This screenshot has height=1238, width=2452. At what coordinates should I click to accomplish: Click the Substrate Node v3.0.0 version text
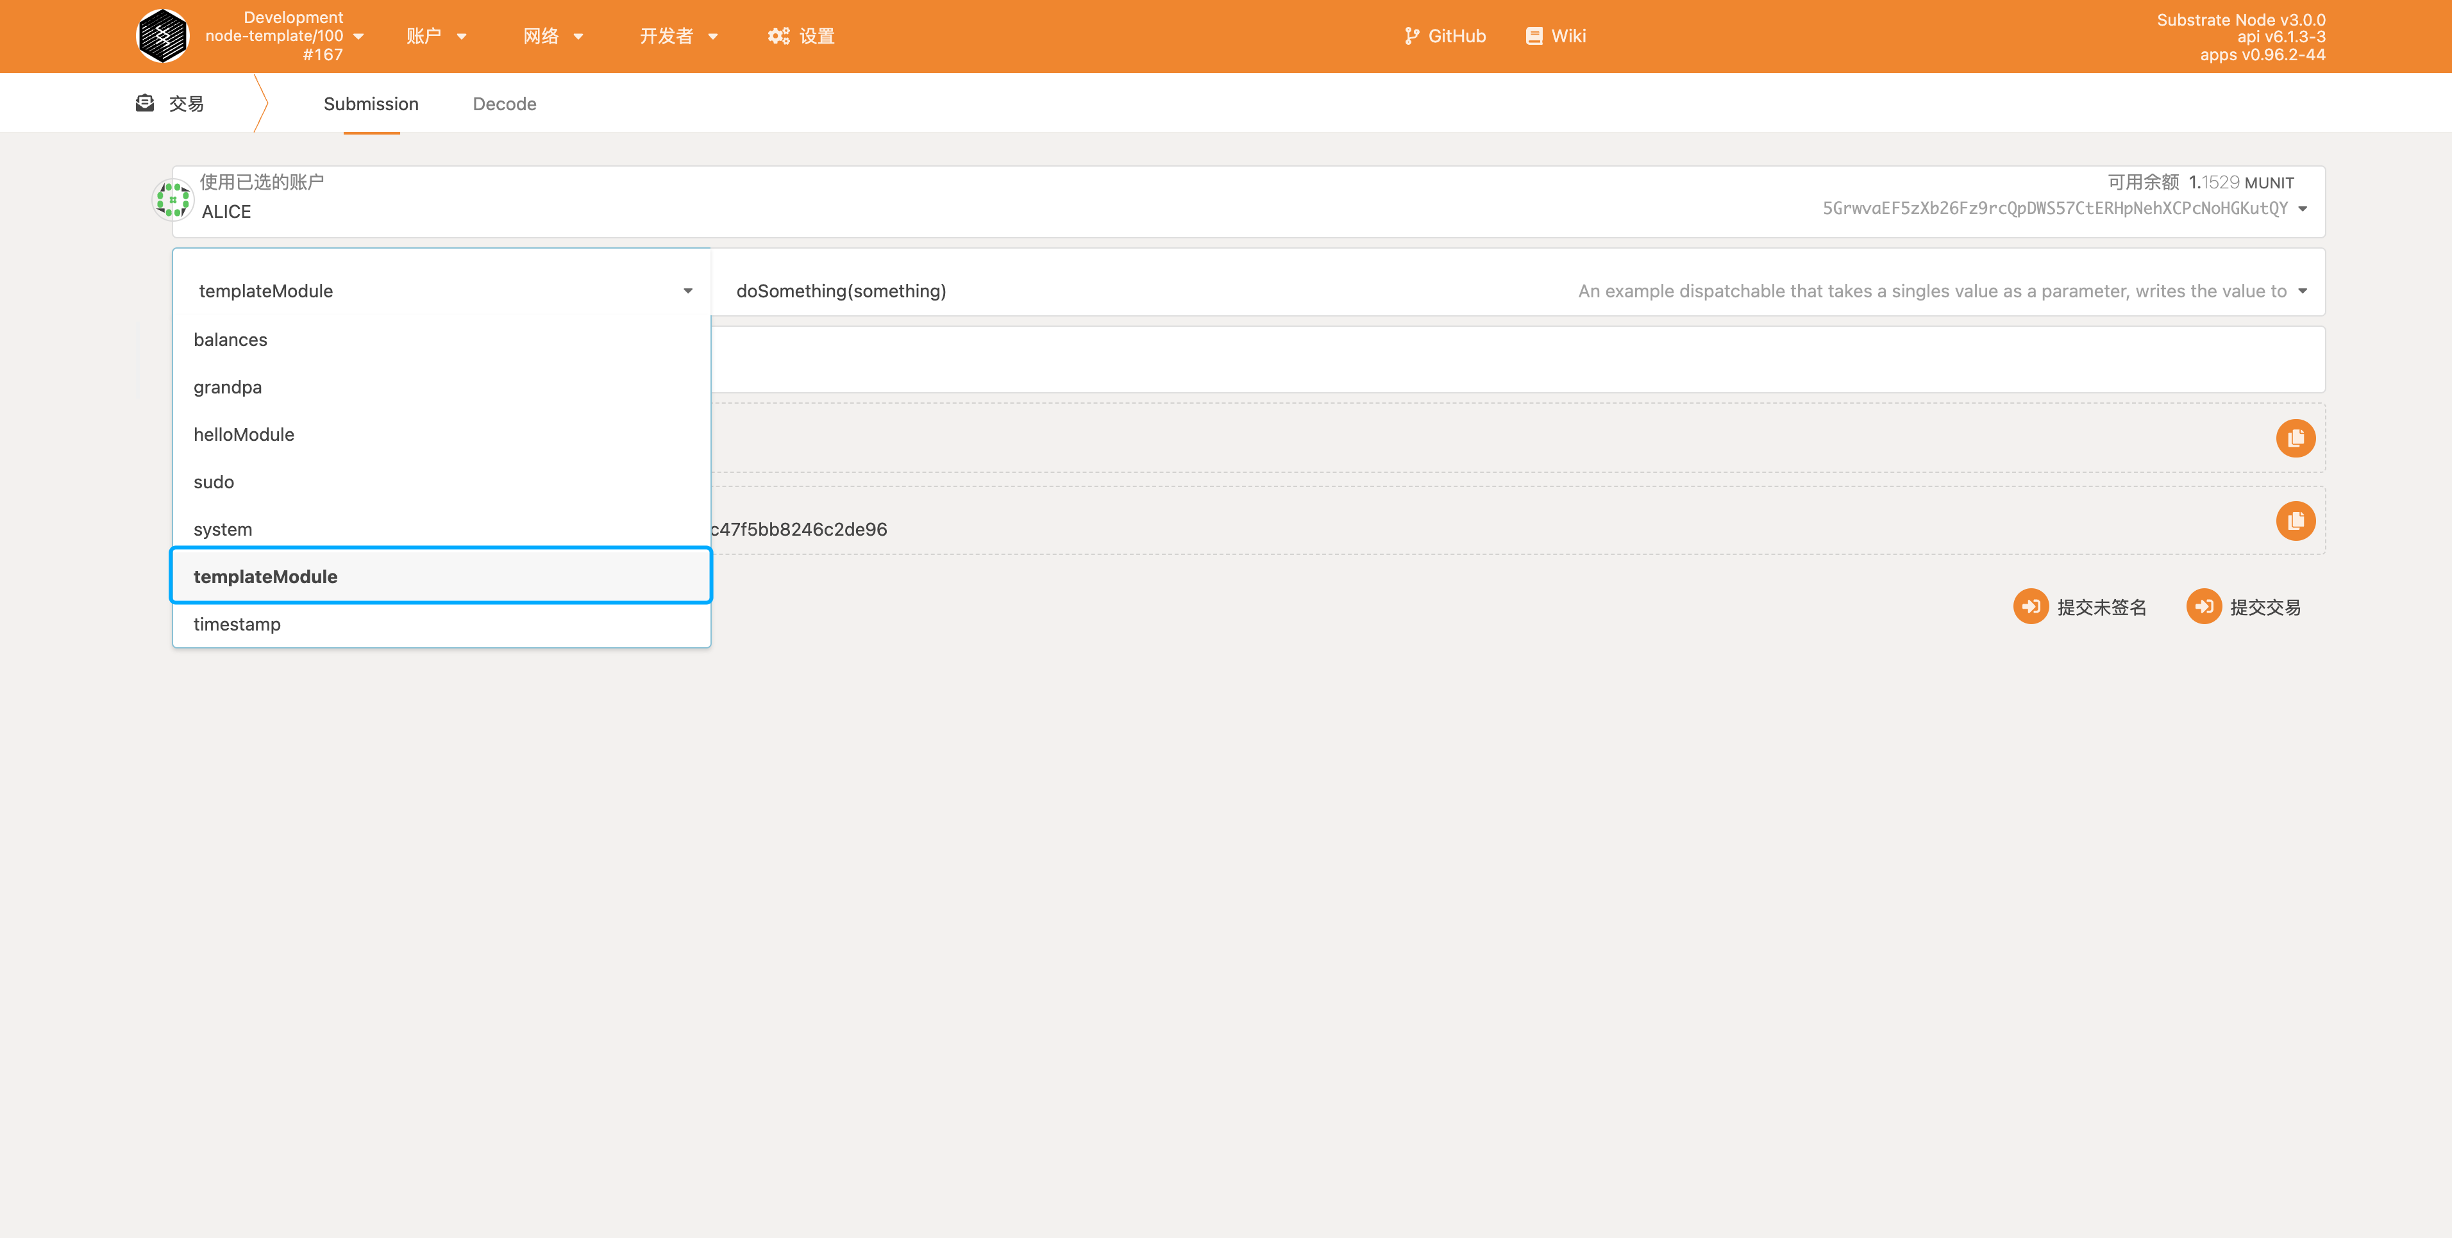[2240, 20]
